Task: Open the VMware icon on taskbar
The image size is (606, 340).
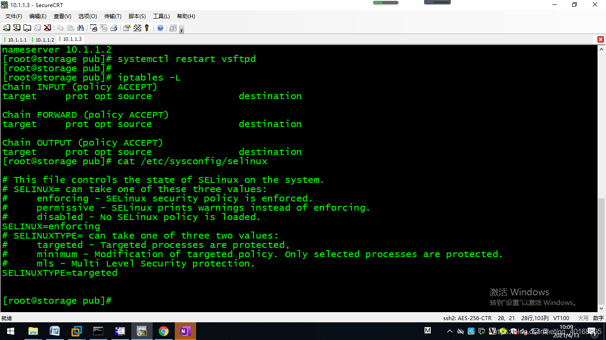Action: click(77, 331)
